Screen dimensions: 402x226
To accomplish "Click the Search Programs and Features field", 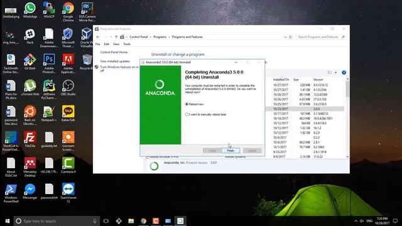I will (x=321, y=37).
